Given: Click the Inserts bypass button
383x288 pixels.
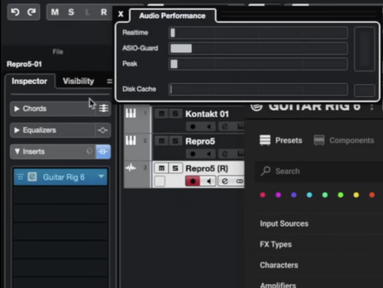Looking at the screenshot, I should click(x=103, y=152).
